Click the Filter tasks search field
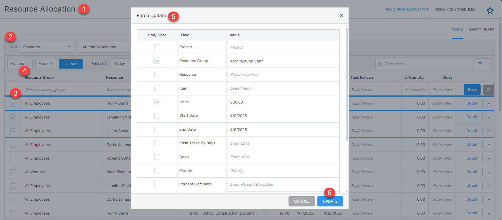The image size is (502, 220). 424,64
